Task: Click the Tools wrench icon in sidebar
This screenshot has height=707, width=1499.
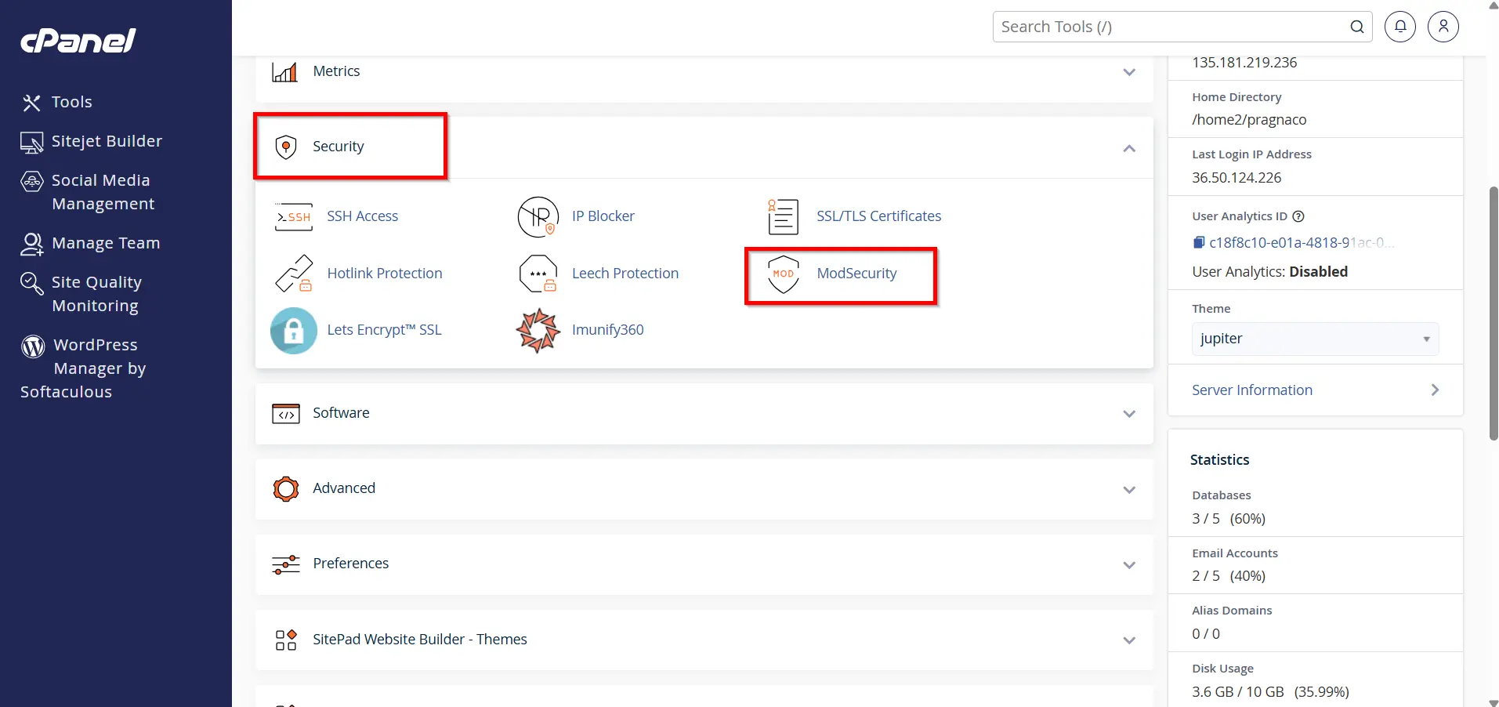Action: (x=31, y=103)
